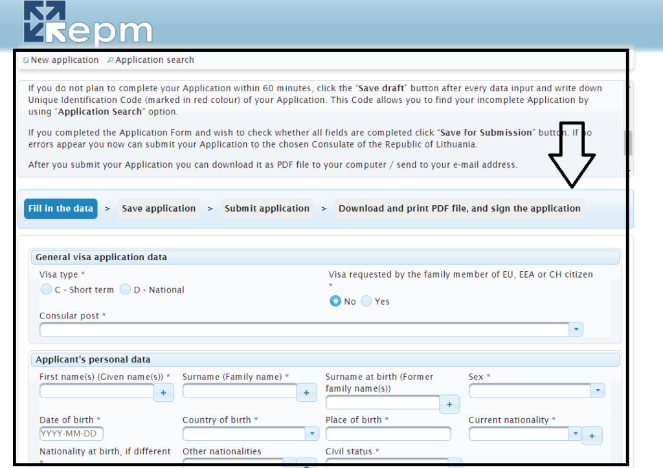The width and height of the screenshot is (663, 468).
Task: Click General visa application data header
Action: click(325, 257)
